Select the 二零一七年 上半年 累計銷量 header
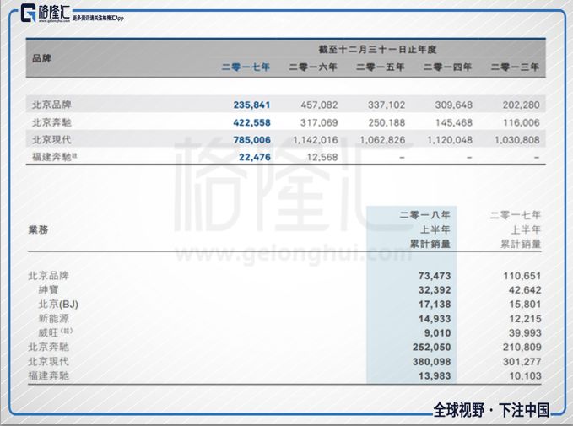The height and width of the screenshot is (426, 573). pyautogui.click(x=516, y=229)
